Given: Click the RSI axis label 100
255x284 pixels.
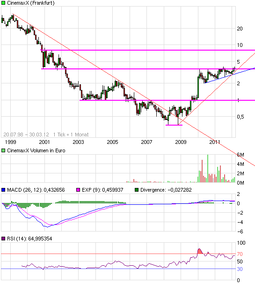Looking at the screenshot, I should click(x=241, y=243).
